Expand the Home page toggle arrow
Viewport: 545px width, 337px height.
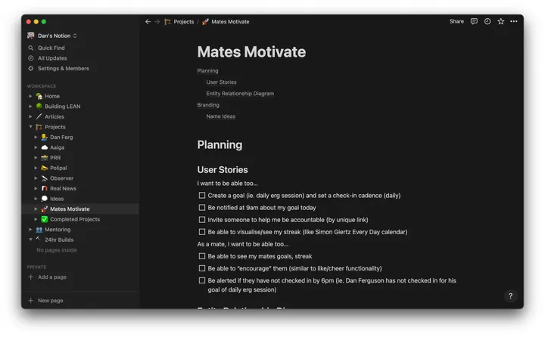pyautogui.click(x=30, y=96)
